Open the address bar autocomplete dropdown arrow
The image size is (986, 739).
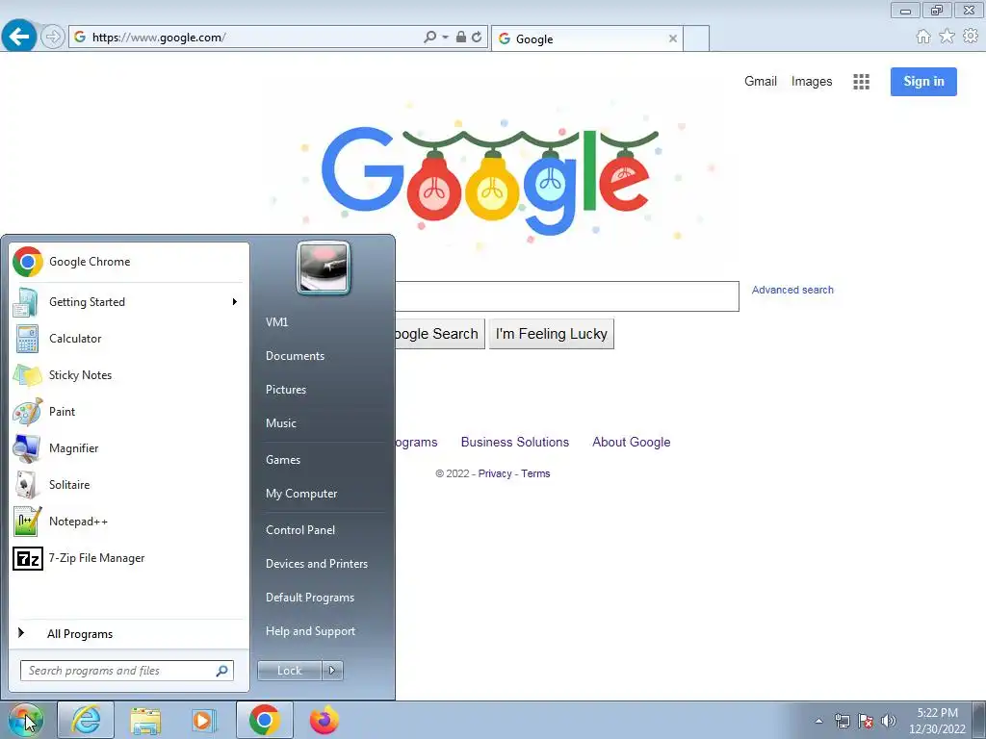click(x=445, y=38)
